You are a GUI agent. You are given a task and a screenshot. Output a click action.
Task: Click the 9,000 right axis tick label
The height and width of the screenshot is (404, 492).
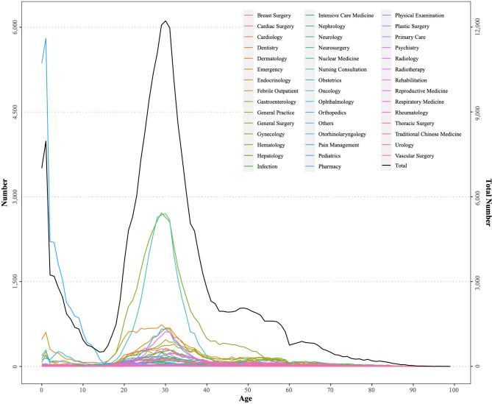click(477, 112)
